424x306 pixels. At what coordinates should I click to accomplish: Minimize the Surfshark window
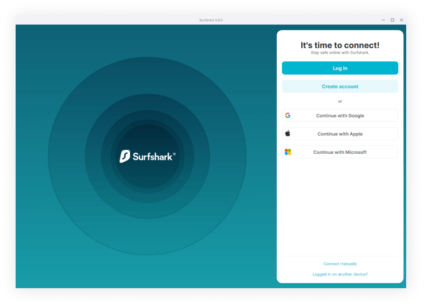383,20
